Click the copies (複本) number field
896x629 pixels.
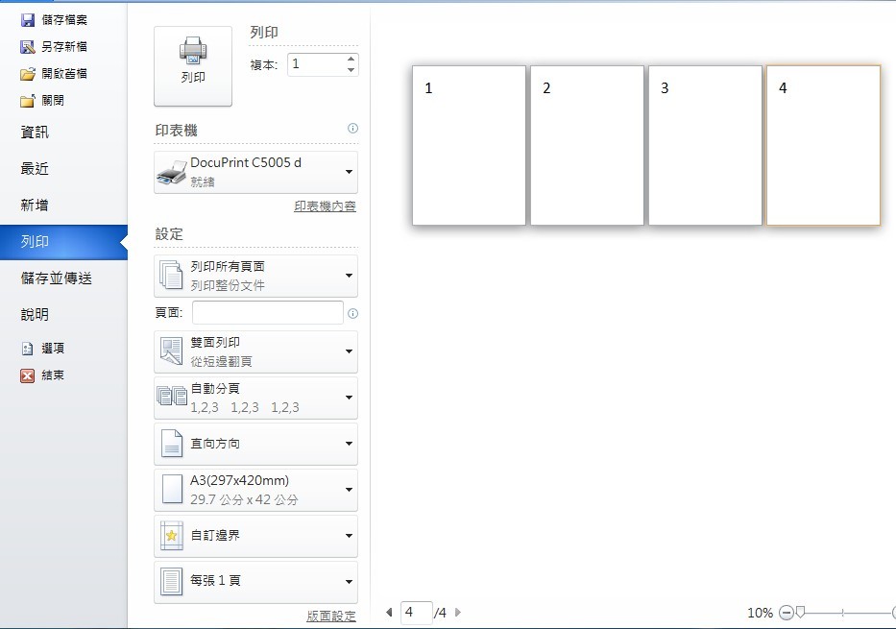(x=317, y=64)
